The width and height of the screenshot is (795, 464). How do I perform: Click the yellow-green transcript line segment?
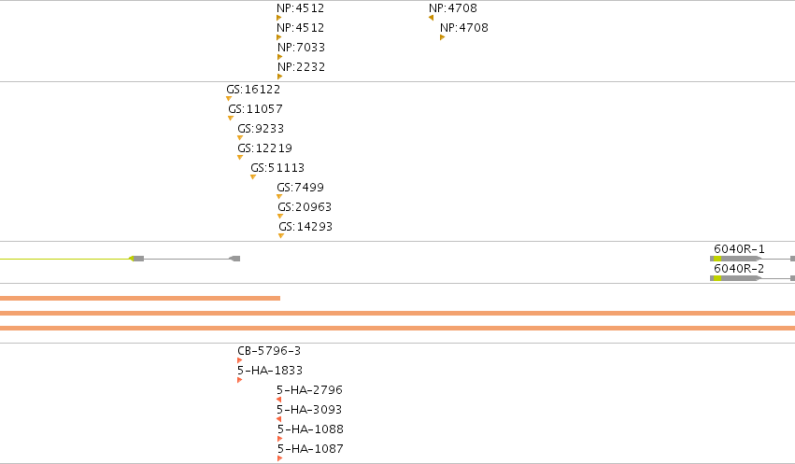[x=64, y=259]
